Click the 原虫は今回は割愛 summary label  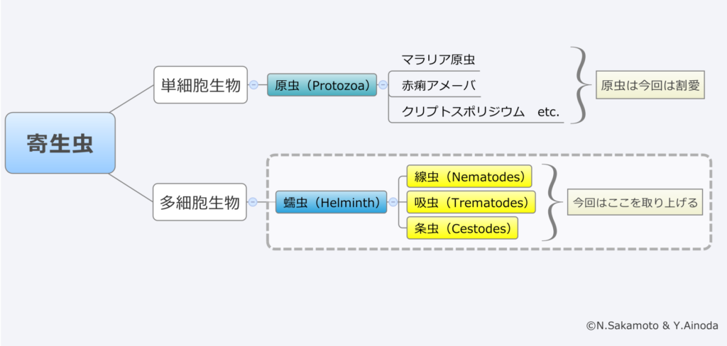tap(650, 85)
